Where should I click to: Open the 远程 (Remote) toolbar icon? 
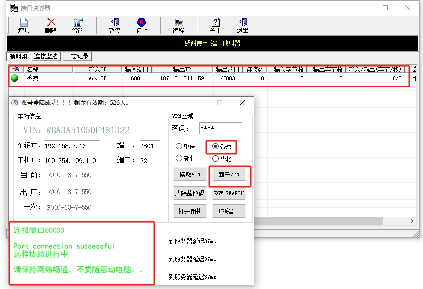click(x=178, y=23)
